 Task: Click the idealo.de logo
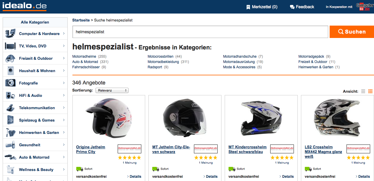[x=25, y=6]
